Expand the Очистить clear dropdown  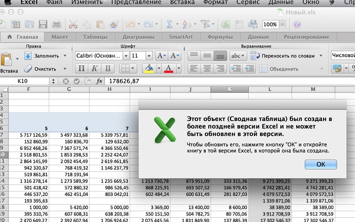tap(65, 69)
